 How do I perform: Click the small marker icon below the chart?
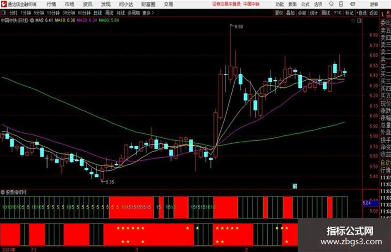pos(295,186)
